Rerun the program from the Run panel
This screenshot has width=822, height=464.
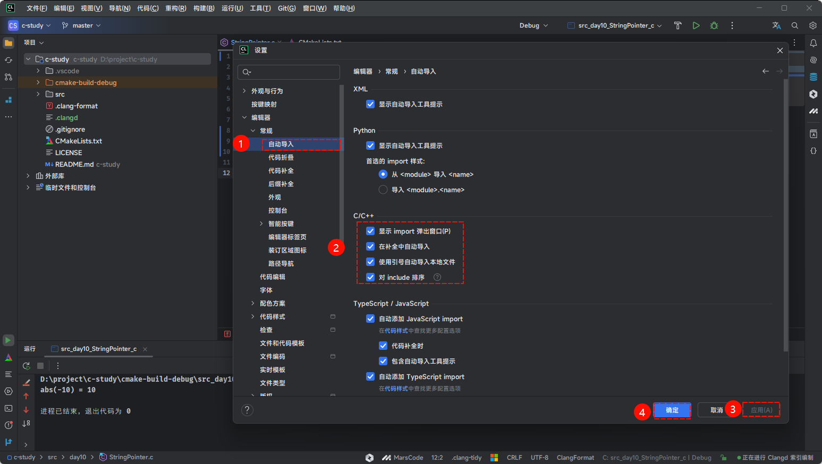click(x=26, y=365)
